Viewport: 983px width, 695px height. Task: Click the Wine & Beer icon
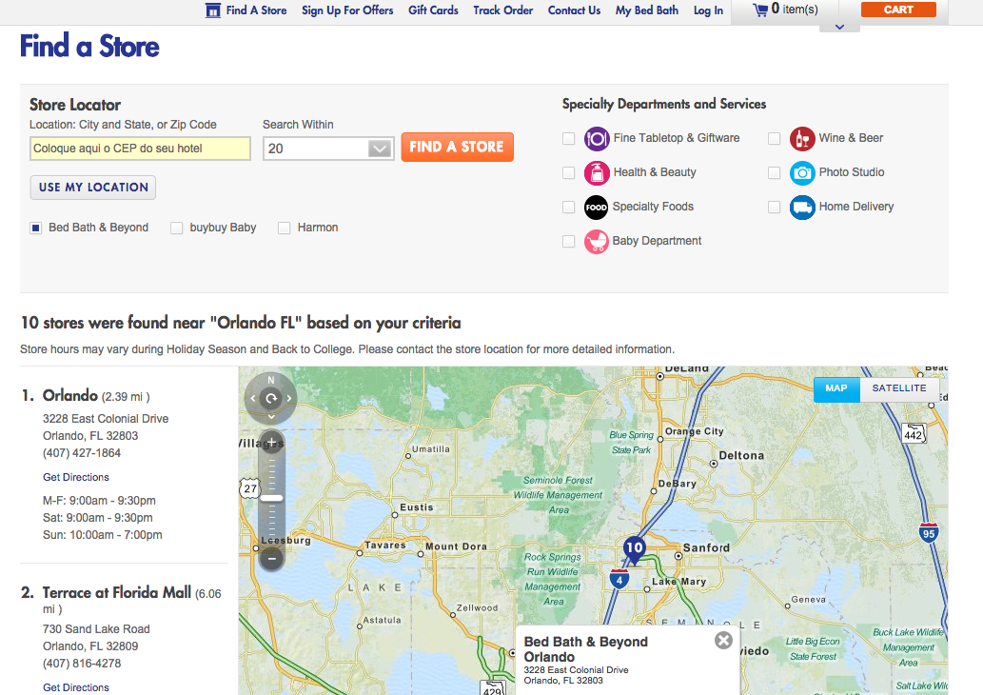[802, 139]
